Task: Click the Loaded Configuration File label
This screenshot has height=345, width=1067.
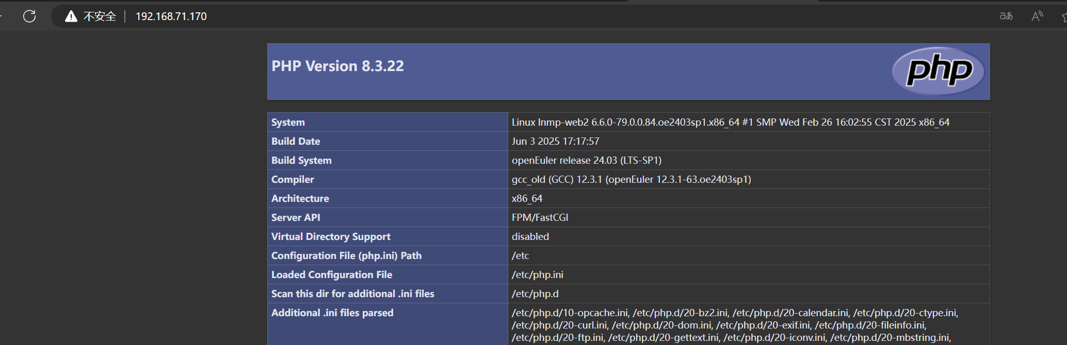Action: [332, 274]
